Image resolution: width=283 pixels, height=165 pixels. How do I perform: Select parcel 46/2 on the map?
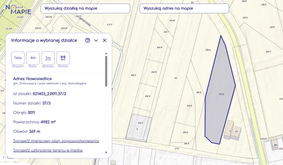tap(133, 75)
